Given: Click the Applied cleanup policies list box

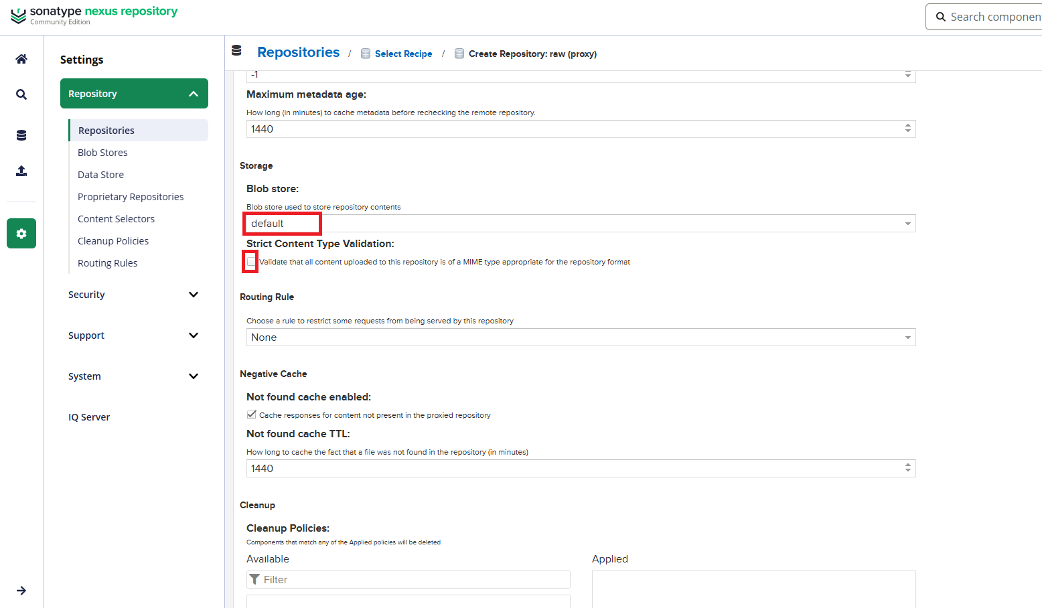Looking at the screenshot, I should 754,589.
